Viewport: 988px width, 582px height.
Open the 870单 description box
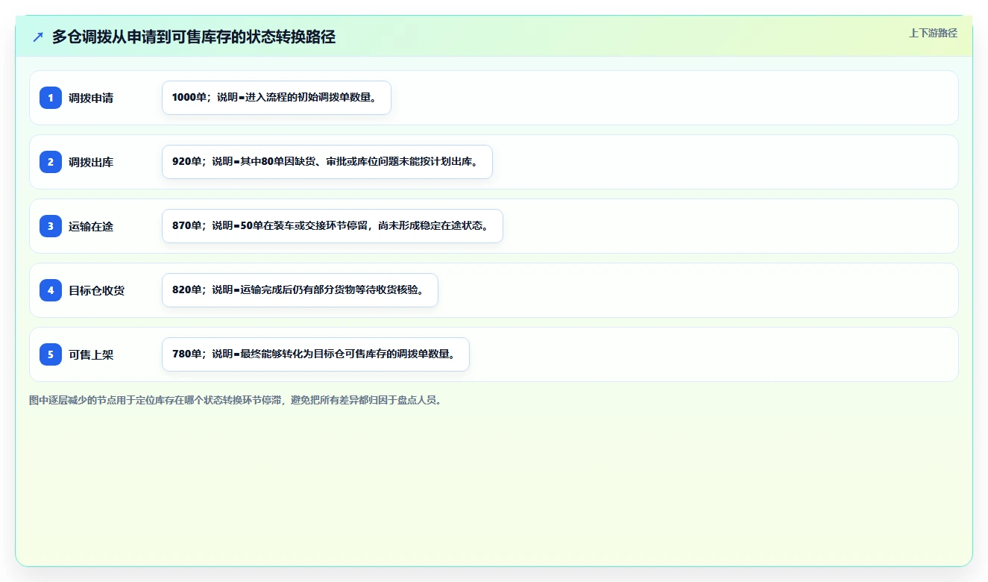tap(333, 226)
